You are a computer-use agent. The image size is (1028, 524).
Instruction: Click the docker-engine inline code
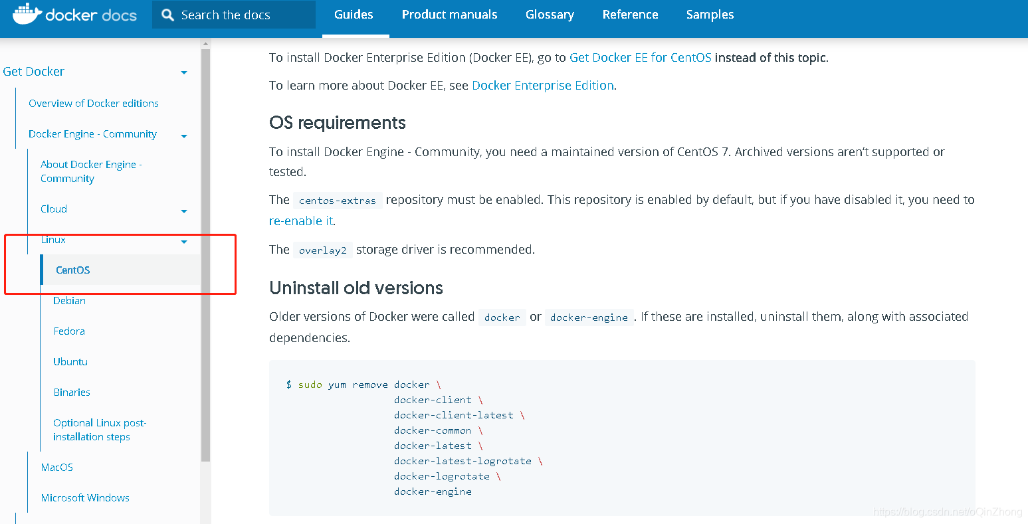589,317
